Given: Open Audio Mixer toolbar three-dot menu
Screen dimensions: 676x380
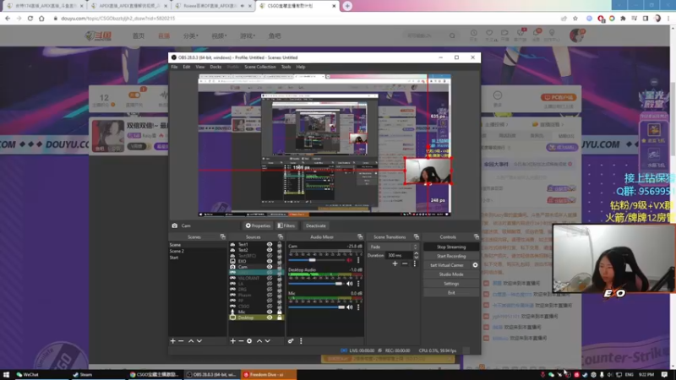Looking at the screenshot, I should [x=301, y=341].
